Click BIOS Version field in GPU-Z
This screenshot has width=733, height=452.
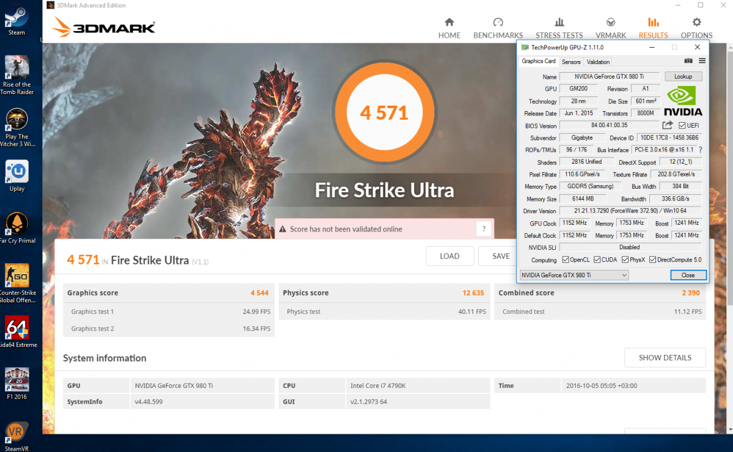click(608, 125)
